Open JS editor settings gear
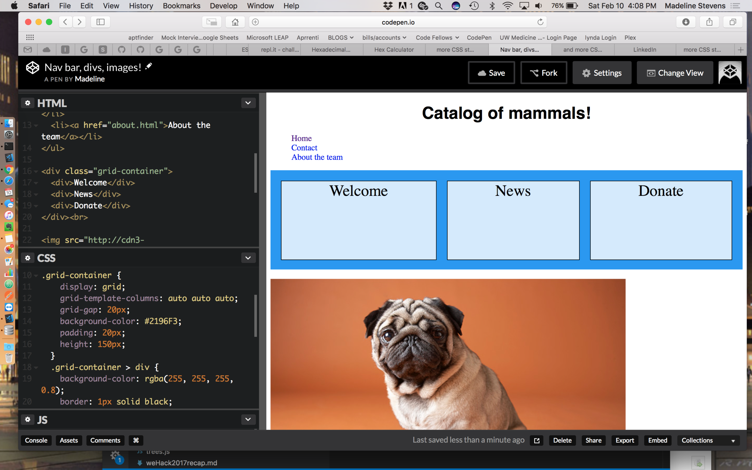Image resolution: width=752 pixels, height=470 pixels. pyautogui.click(x=28, y=419)
